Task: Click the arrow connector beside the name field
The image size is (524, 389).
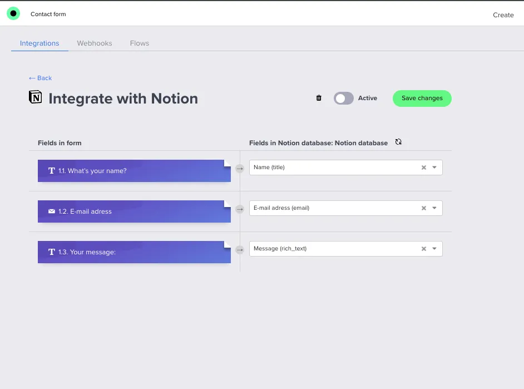Action: (x=240, y=169)
